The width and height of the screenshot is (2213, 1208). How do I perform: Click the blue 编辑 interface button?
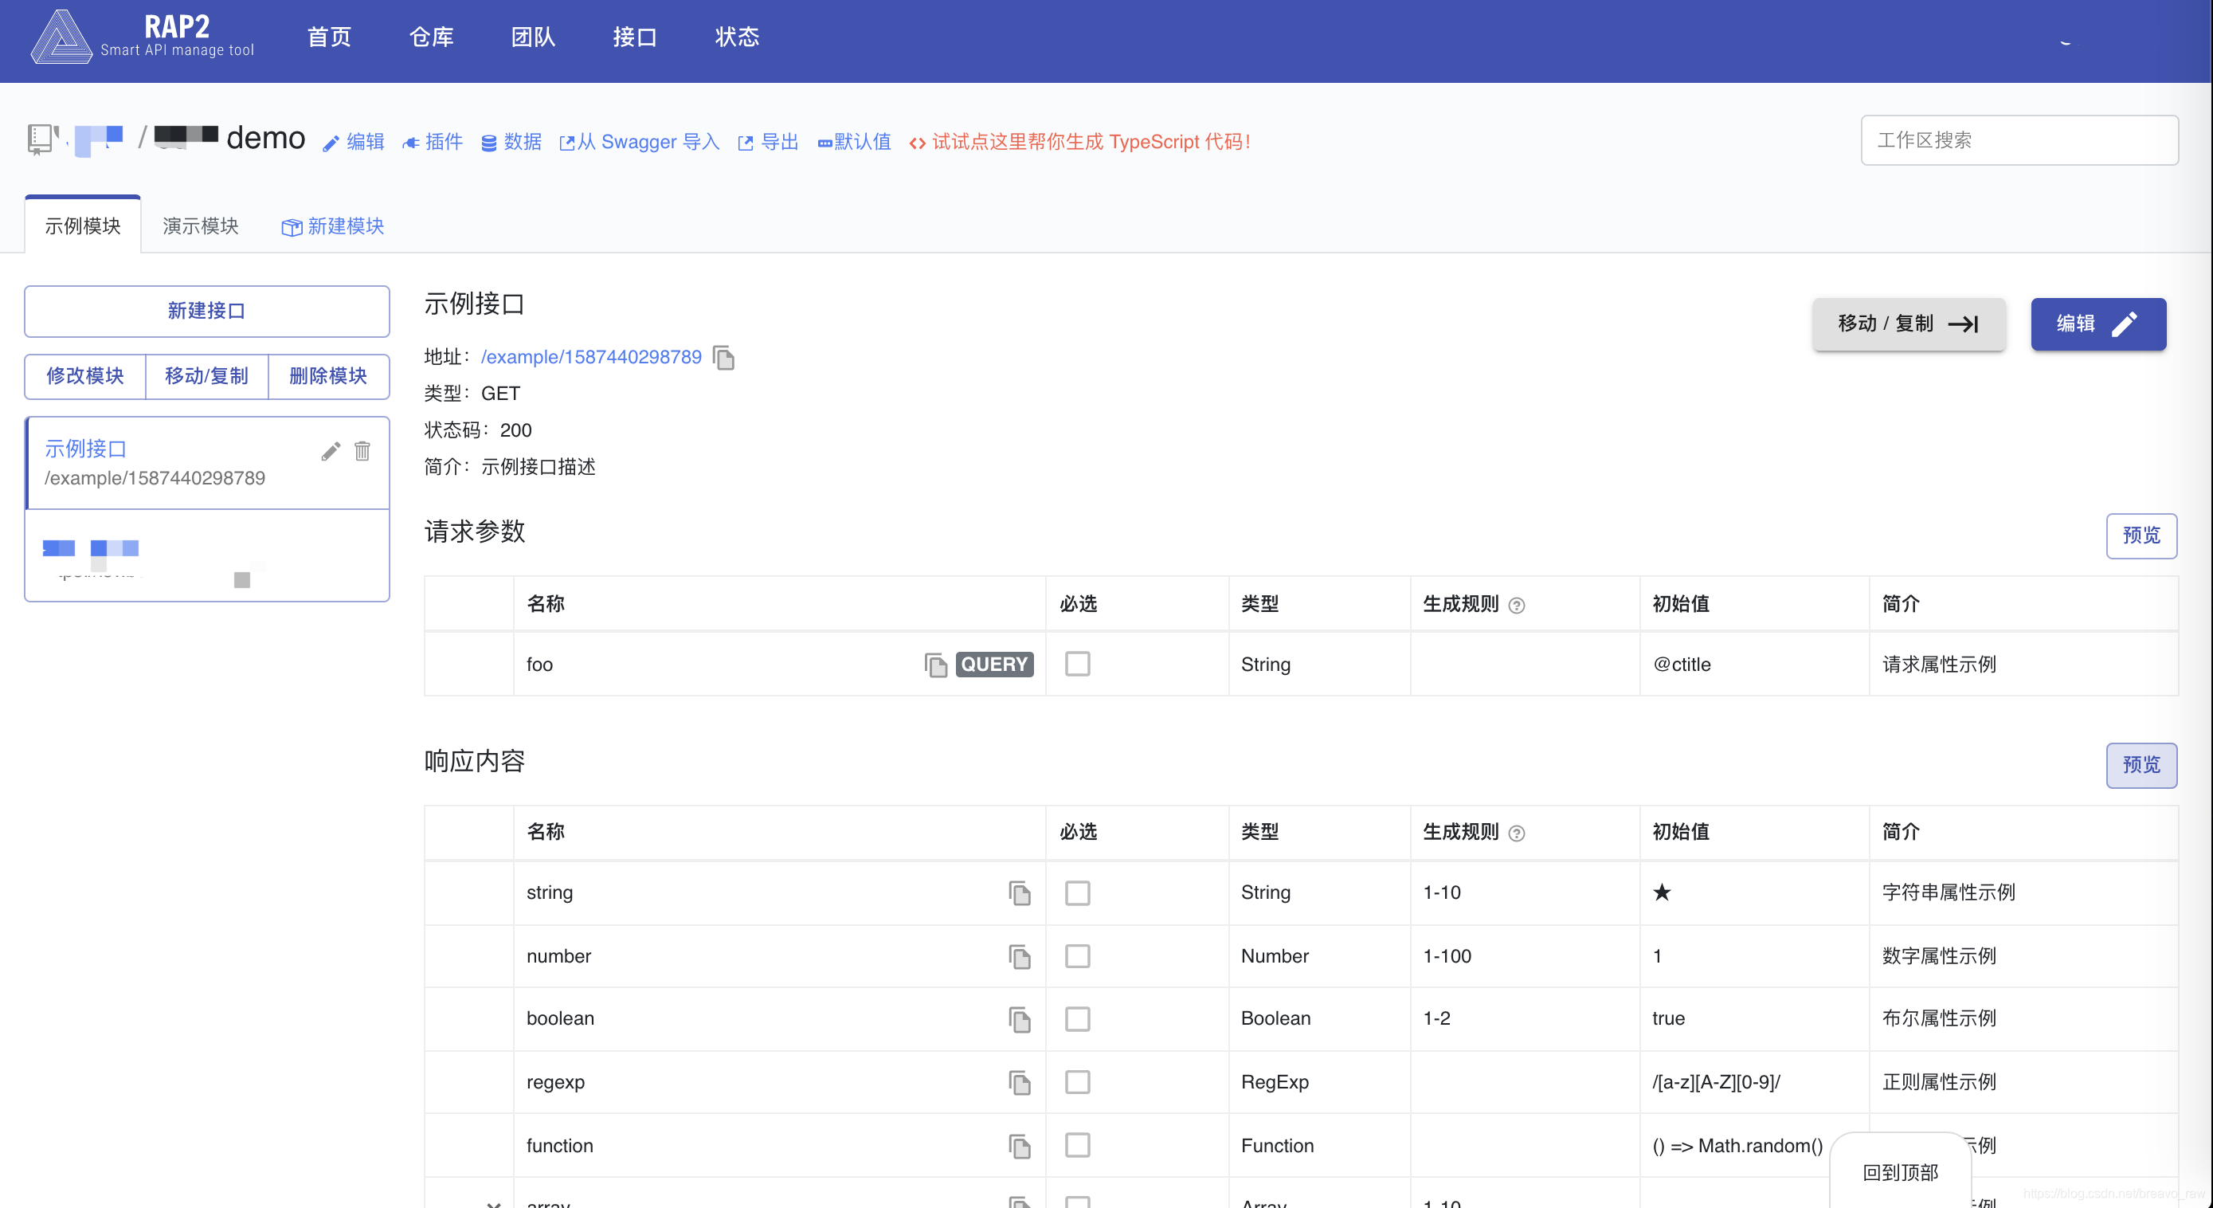2097,324
